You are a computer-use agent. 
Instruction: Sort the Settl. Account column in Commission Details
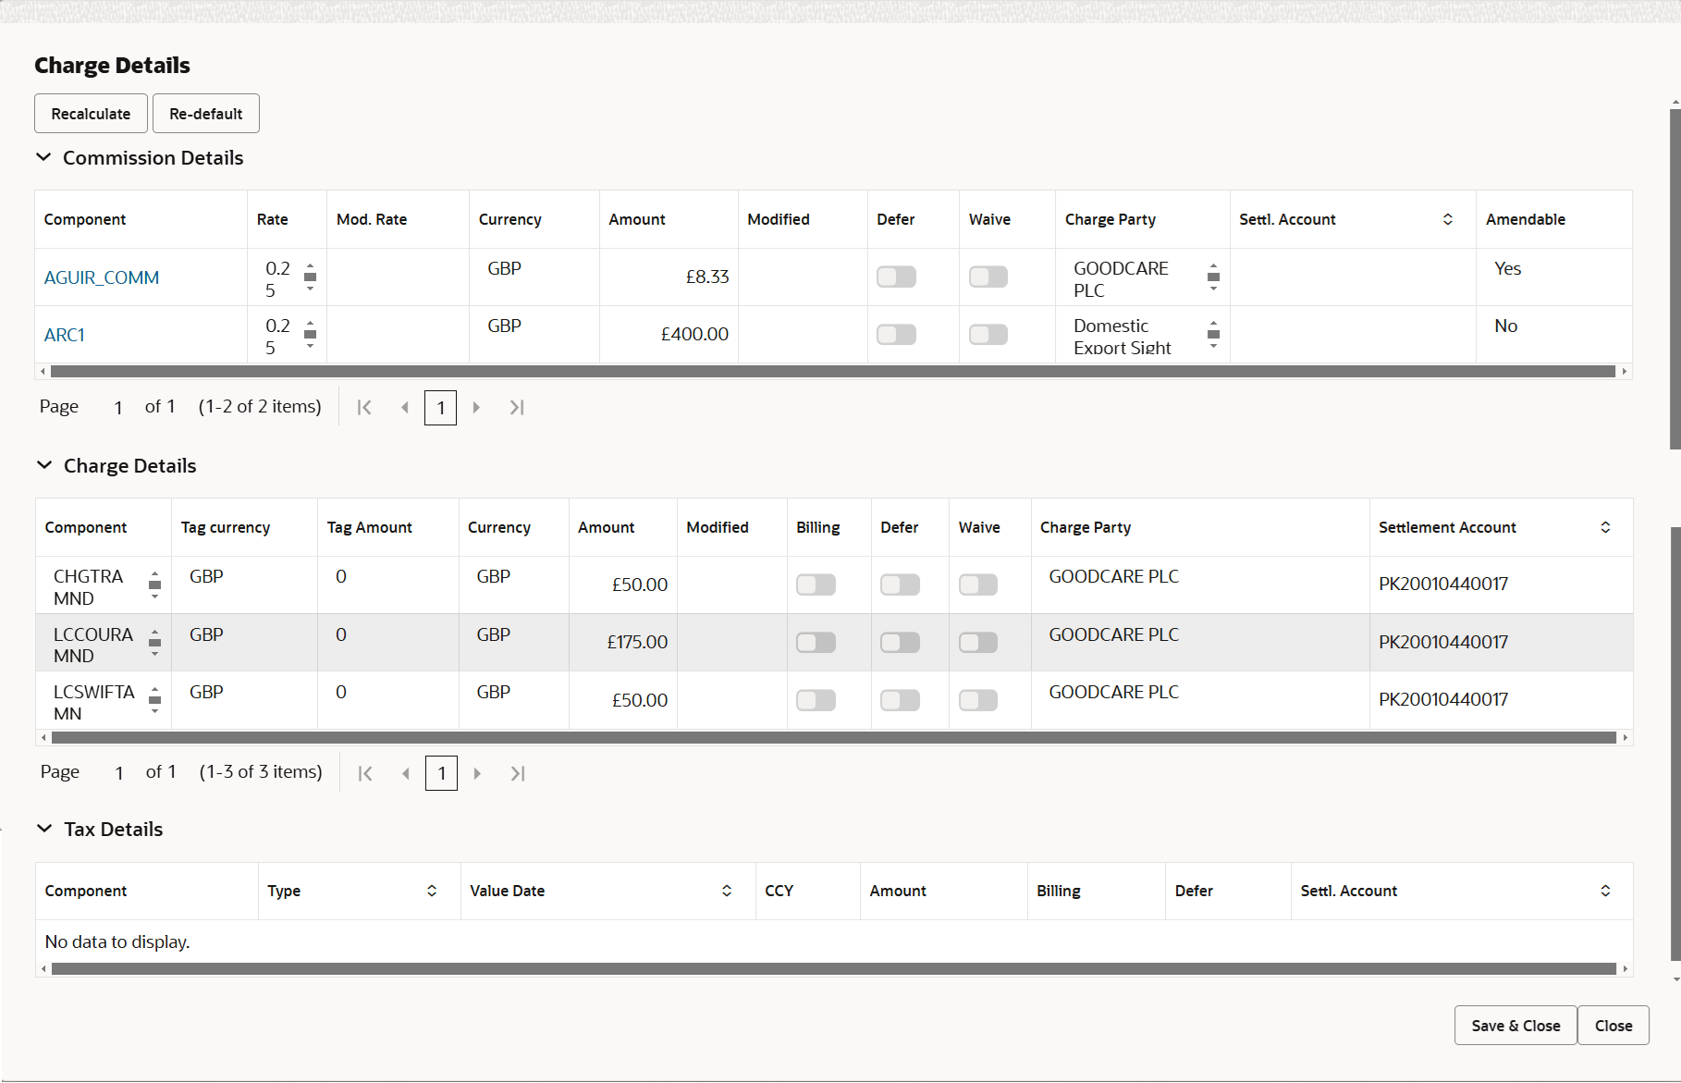coord(1449,219)
